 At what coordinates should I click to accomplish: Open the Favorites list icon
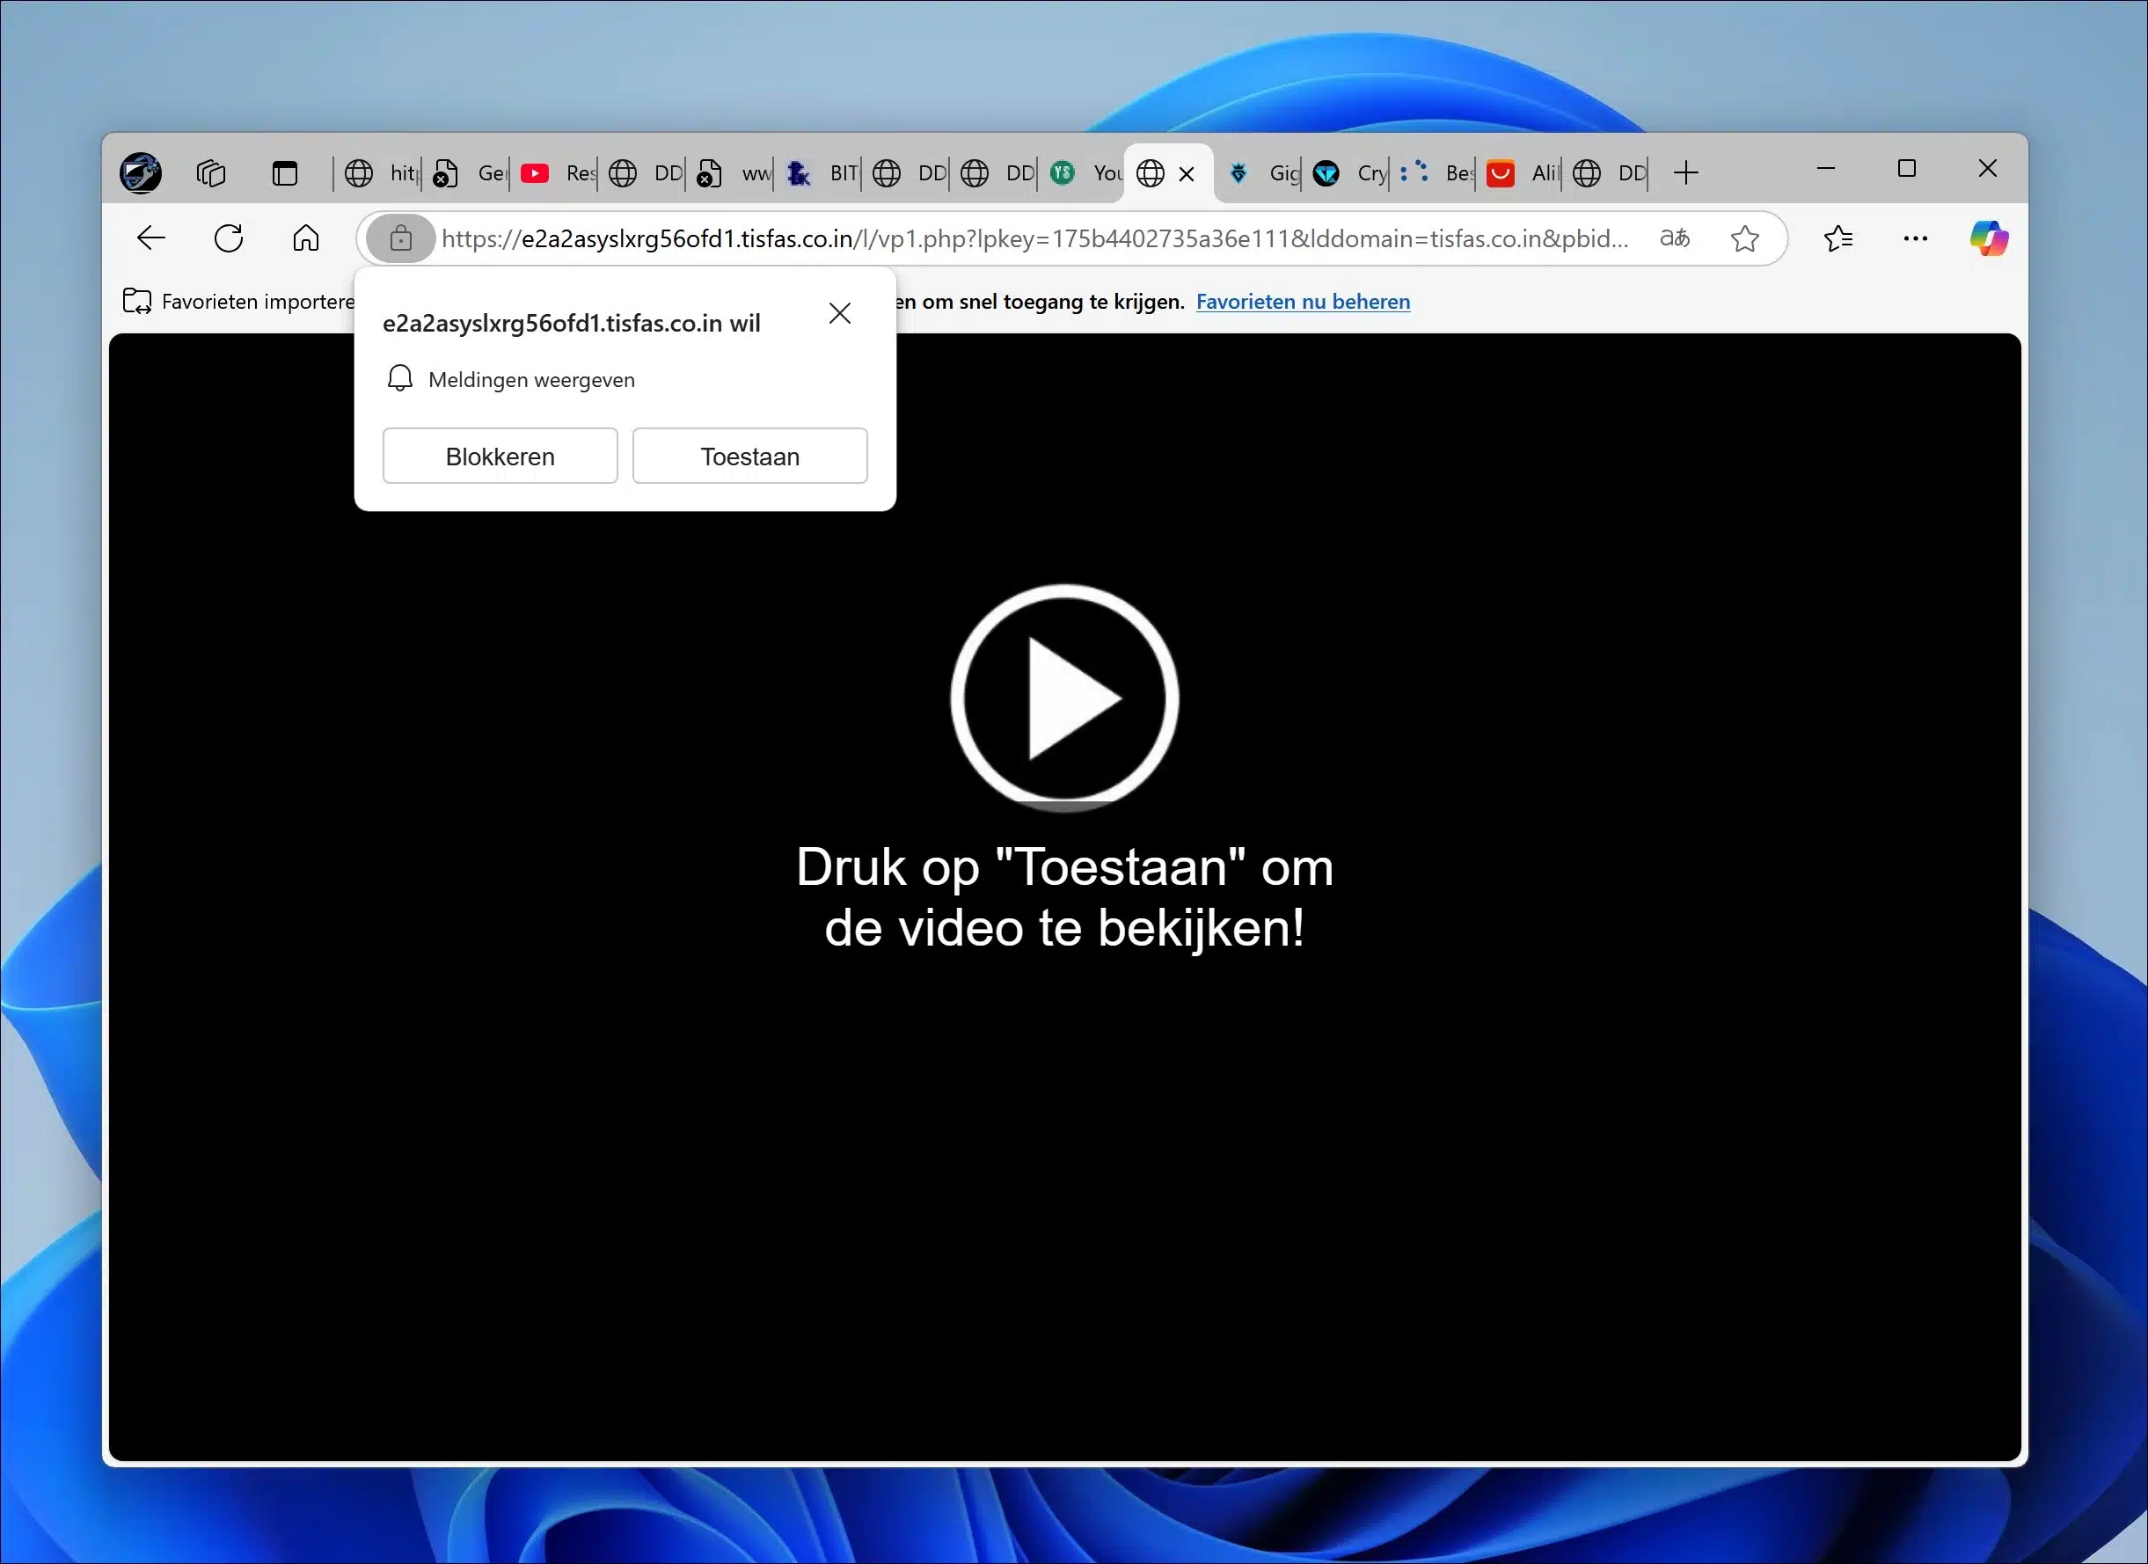(1837, 238)
